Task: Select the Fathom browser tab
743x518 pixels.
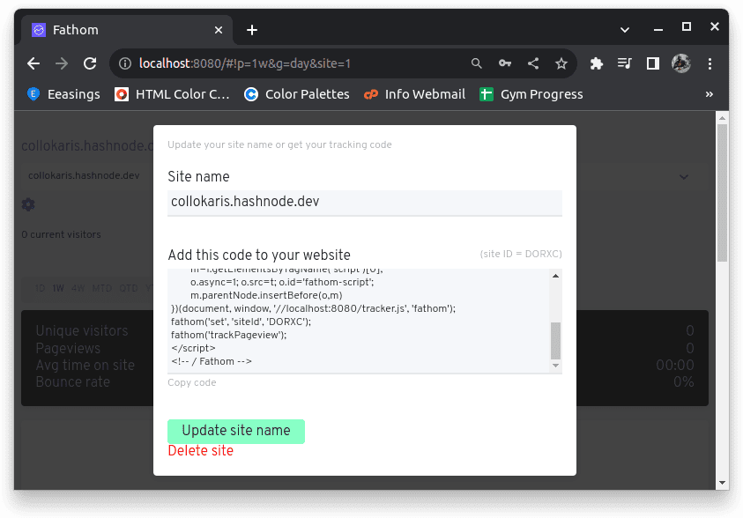Action: click(127, 30)
